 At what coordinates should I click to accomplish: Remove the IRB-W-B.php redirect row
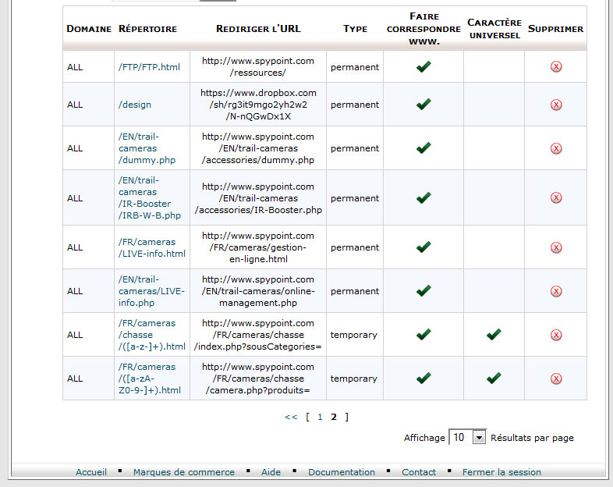[556, 198]
